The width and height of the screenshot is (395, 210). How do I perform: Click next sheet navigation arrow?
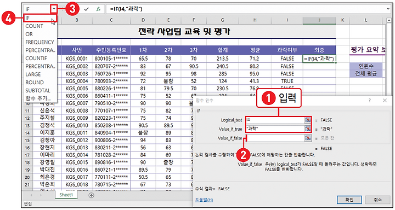click(x=41, y=195)
